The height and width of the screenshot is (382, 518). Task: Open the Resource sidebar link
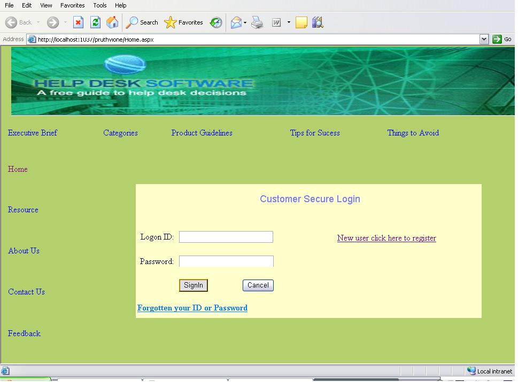pyautogui.click(x=23, y=210)
